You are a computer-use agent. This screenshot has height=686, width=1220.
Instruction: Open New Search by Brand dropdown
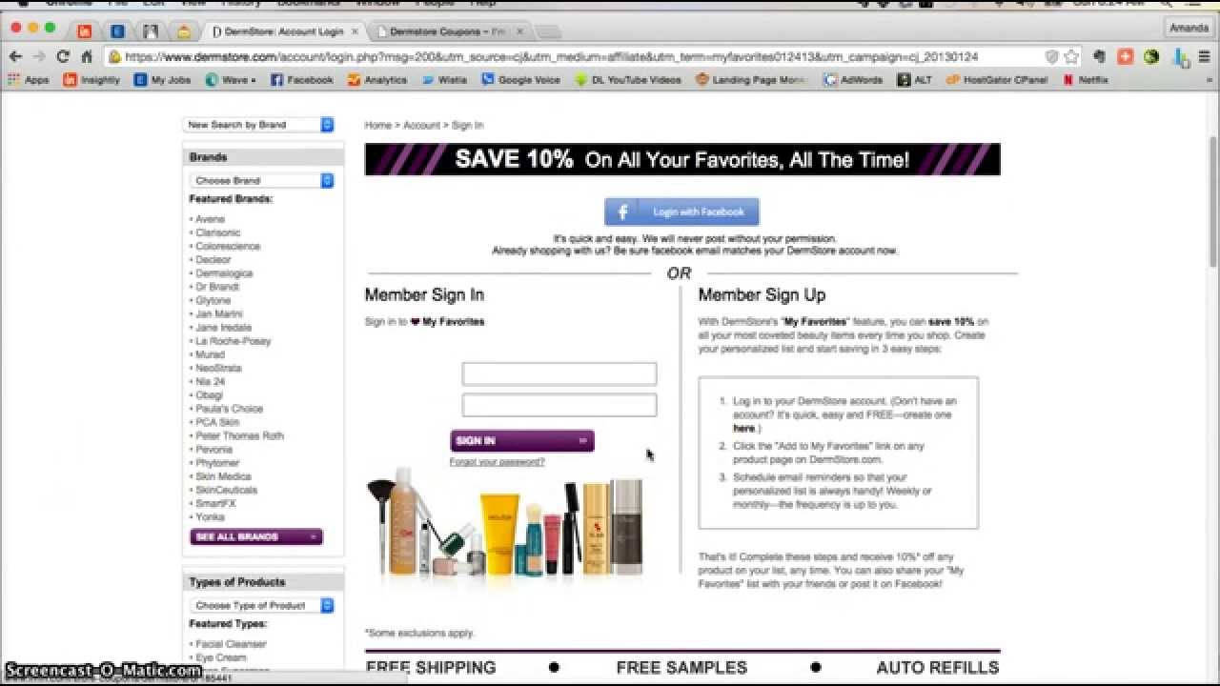[258, 125]
